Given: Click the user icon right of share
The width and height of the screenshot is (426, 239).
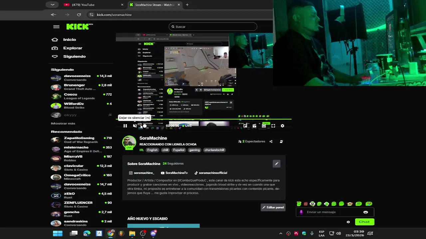Looking at the screenshot, I should pyautogui.click(x=281, y=141).
